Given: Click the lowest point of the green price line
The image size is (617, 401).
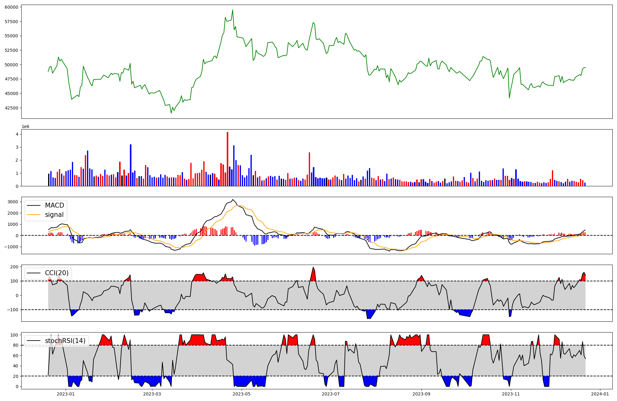Looking at the screenshot, I should coord(171,113).
